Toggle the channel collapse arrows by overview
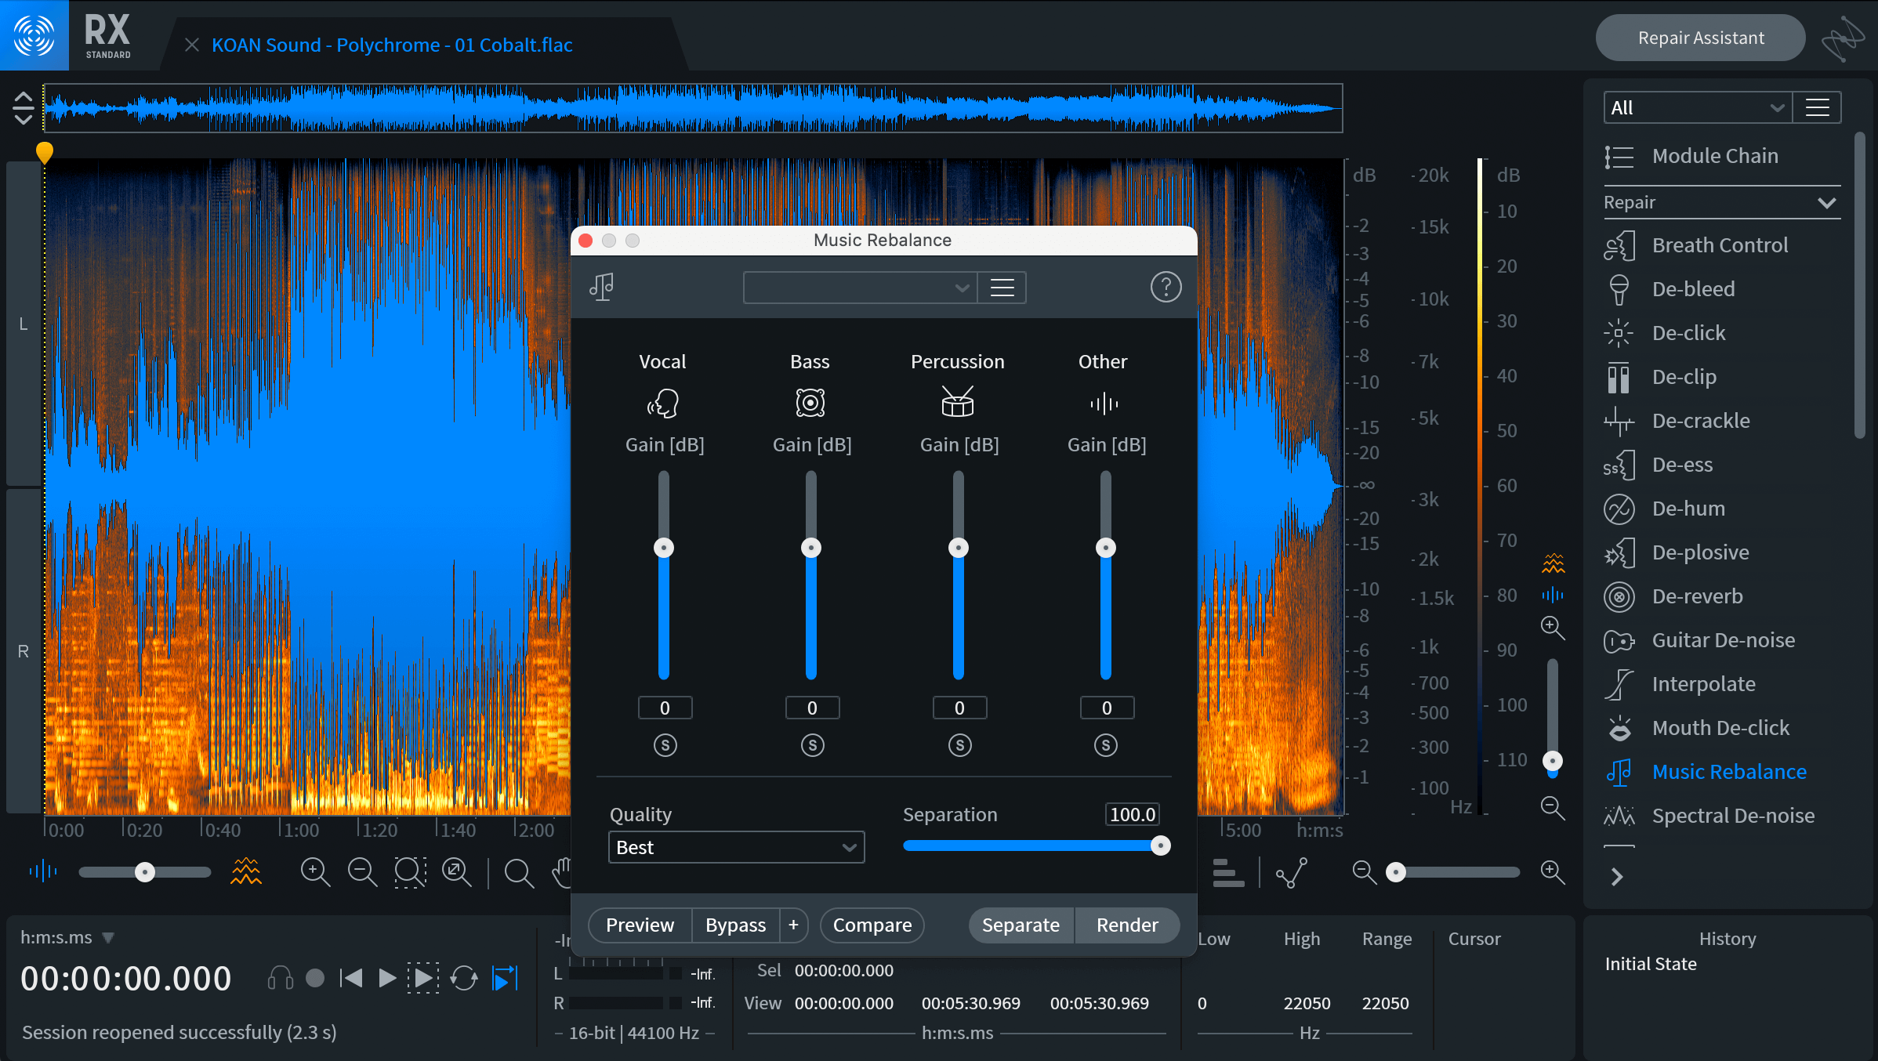 [x=23, y=108]
